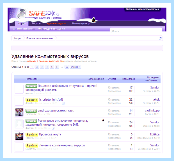Open thread js:criptonight(tri)
The height and width of the screenshot is (161, 174).
[x=51, y=99]
